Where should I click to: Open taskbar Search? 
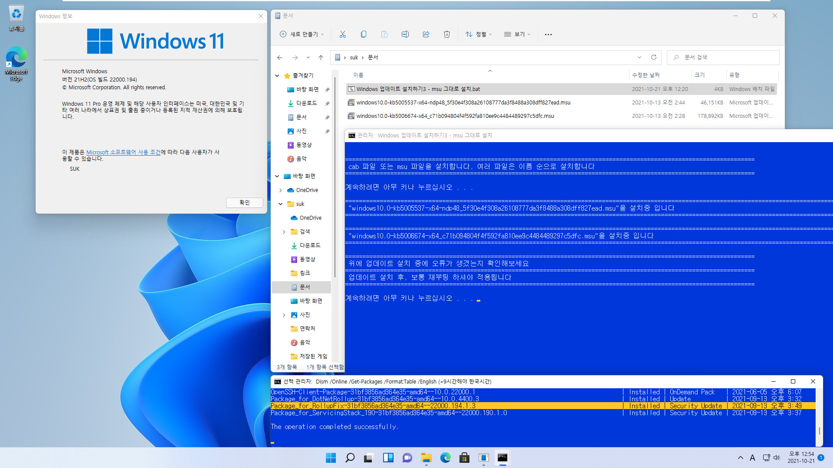point(350,458)
